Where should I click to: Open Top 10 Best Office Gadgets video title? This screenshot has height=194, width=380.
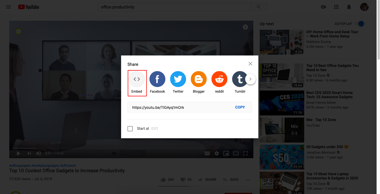click(332, 68)
